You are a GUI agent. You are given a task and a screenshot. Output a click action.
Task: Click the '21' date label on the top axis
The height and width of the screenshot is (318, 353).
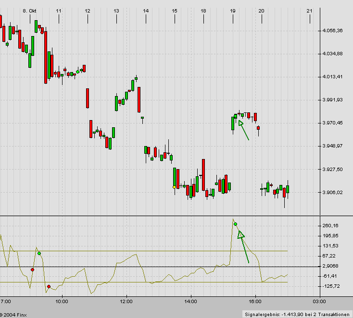310,11
